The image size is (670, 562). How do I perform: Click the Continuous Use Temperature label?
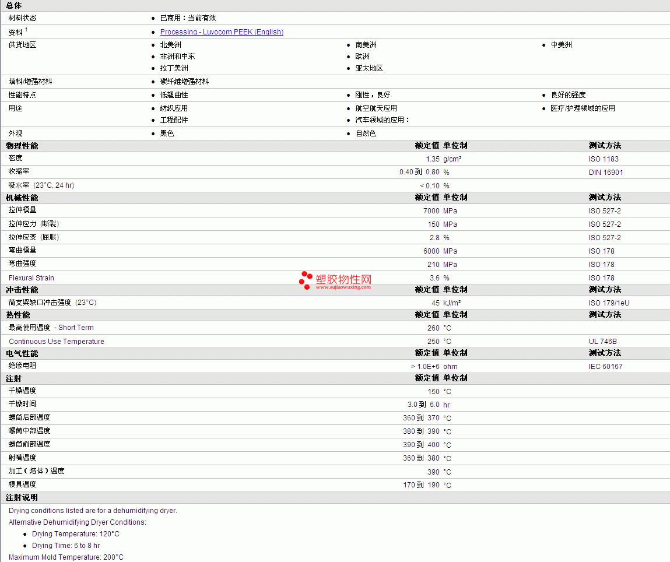click(x=57, y=342)
